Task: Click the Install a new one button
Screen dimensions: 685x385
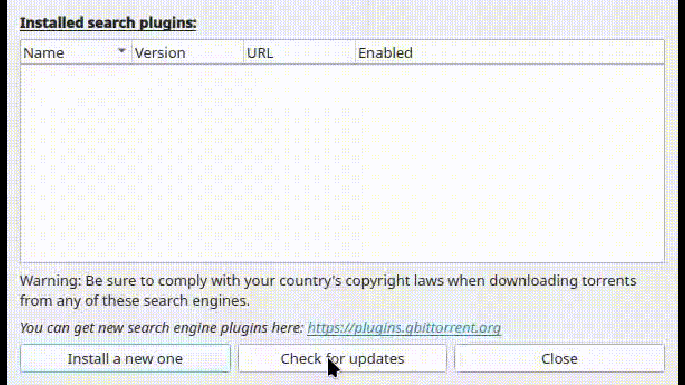Action: point(125,359)
